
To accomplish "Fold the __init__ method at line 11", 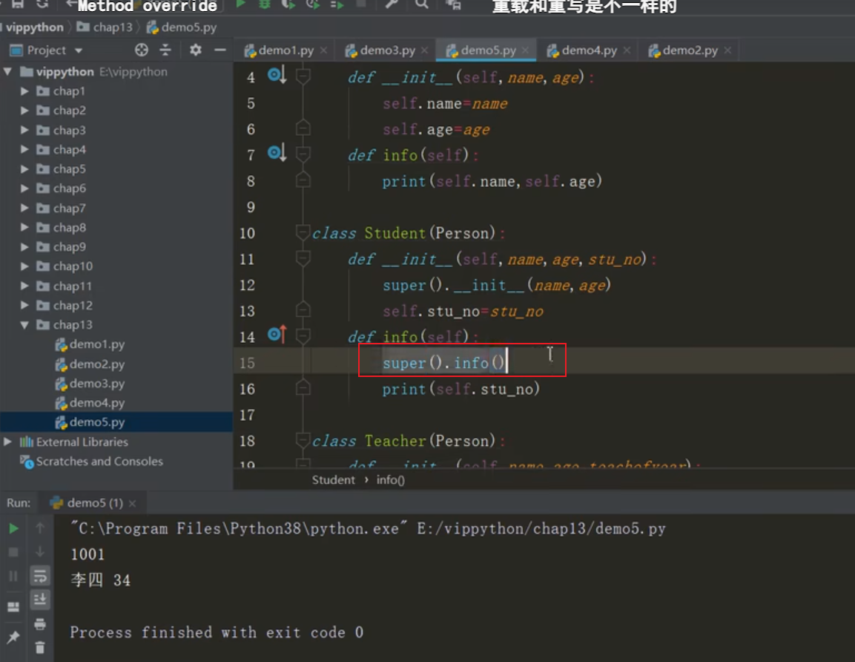I will tap(303, 259).
